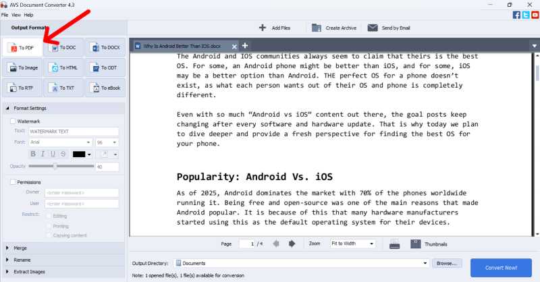
Task: Open the Facebook icon link
Action: (x=516, y=14)
